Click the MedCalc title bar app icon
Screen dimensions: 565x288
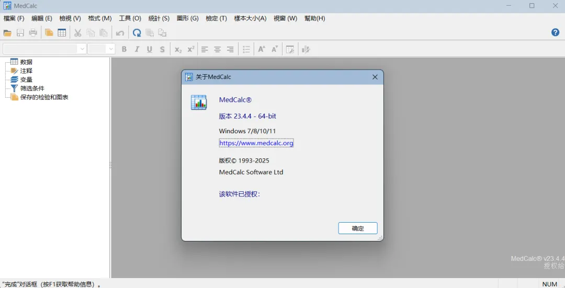(7, 6)
